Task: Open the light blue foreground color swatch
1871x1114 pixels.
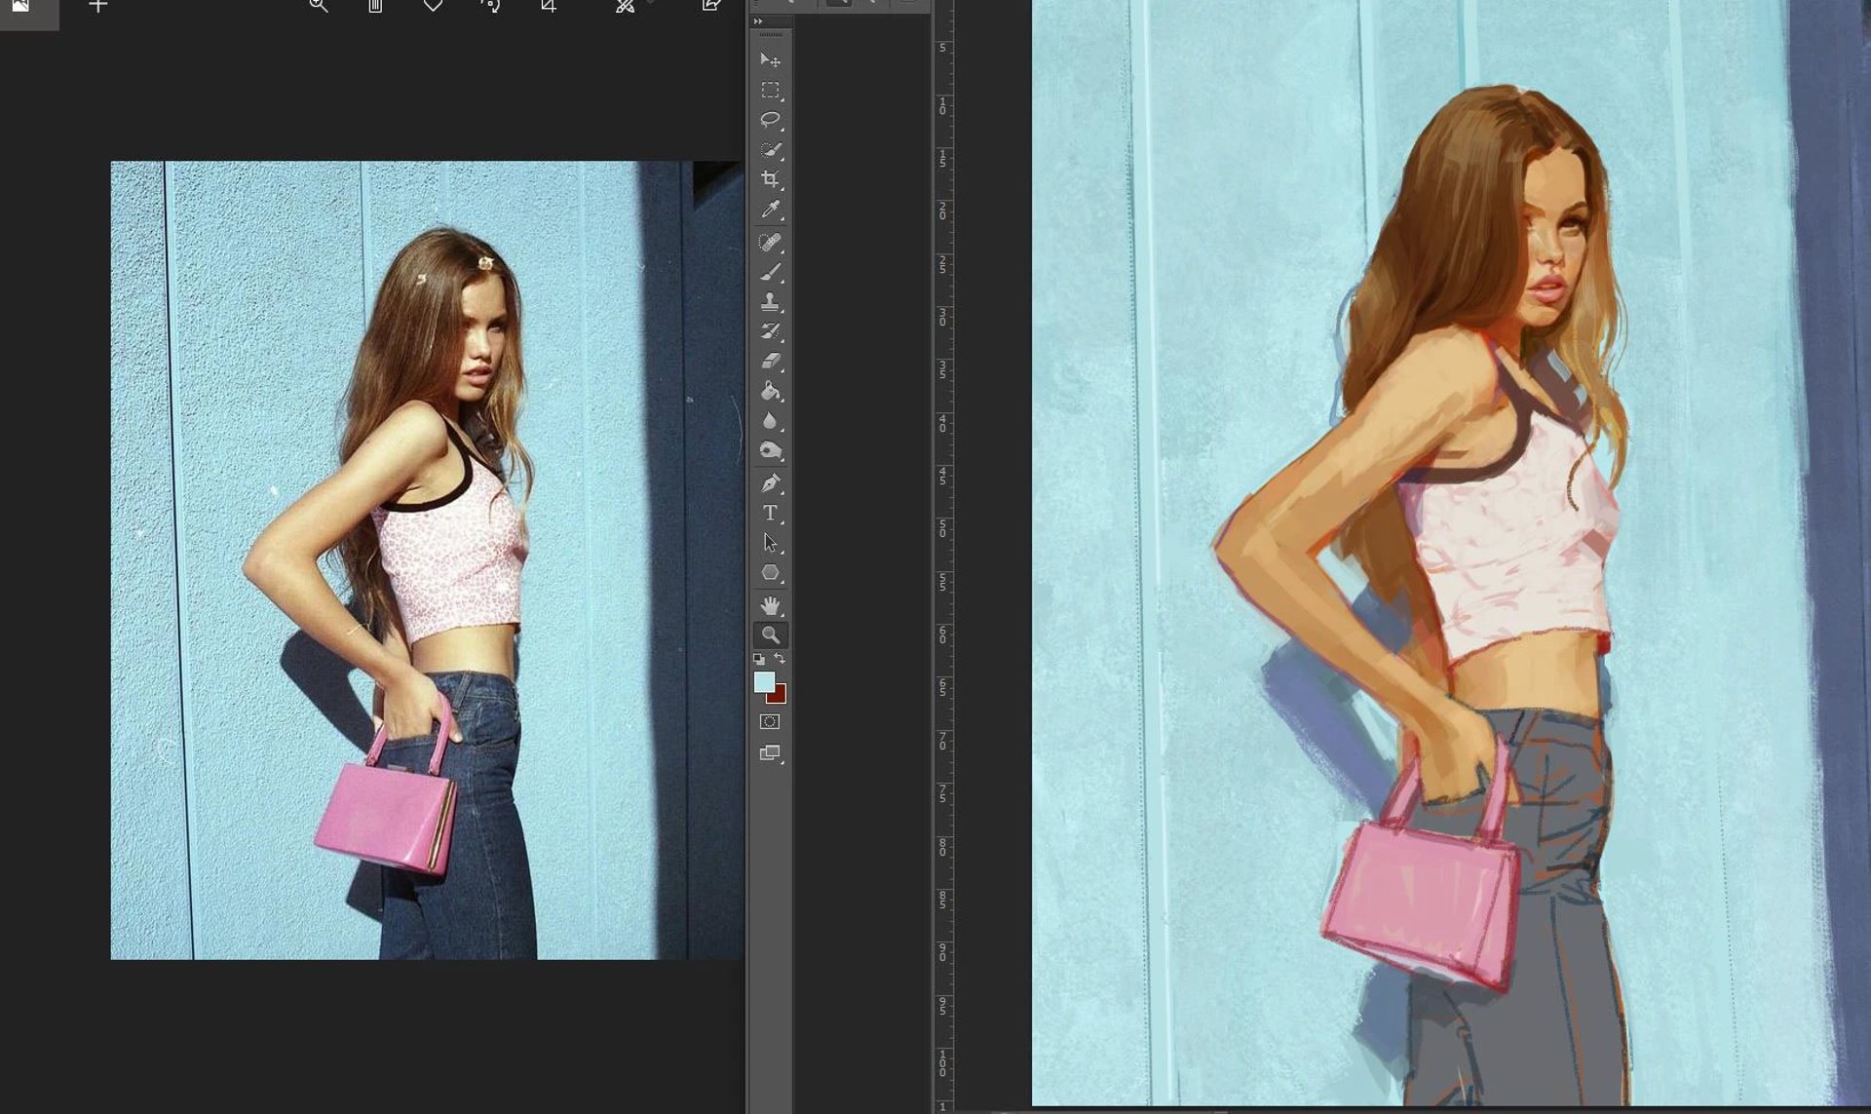Action: (x=763, y=681)
